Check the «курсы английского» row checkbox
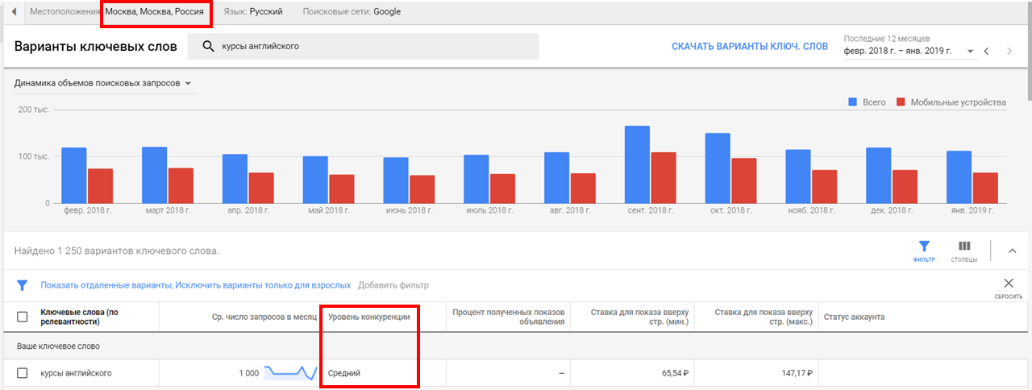Image resolution: width=1032 pixels, height=390 pixels. point(23,373)
